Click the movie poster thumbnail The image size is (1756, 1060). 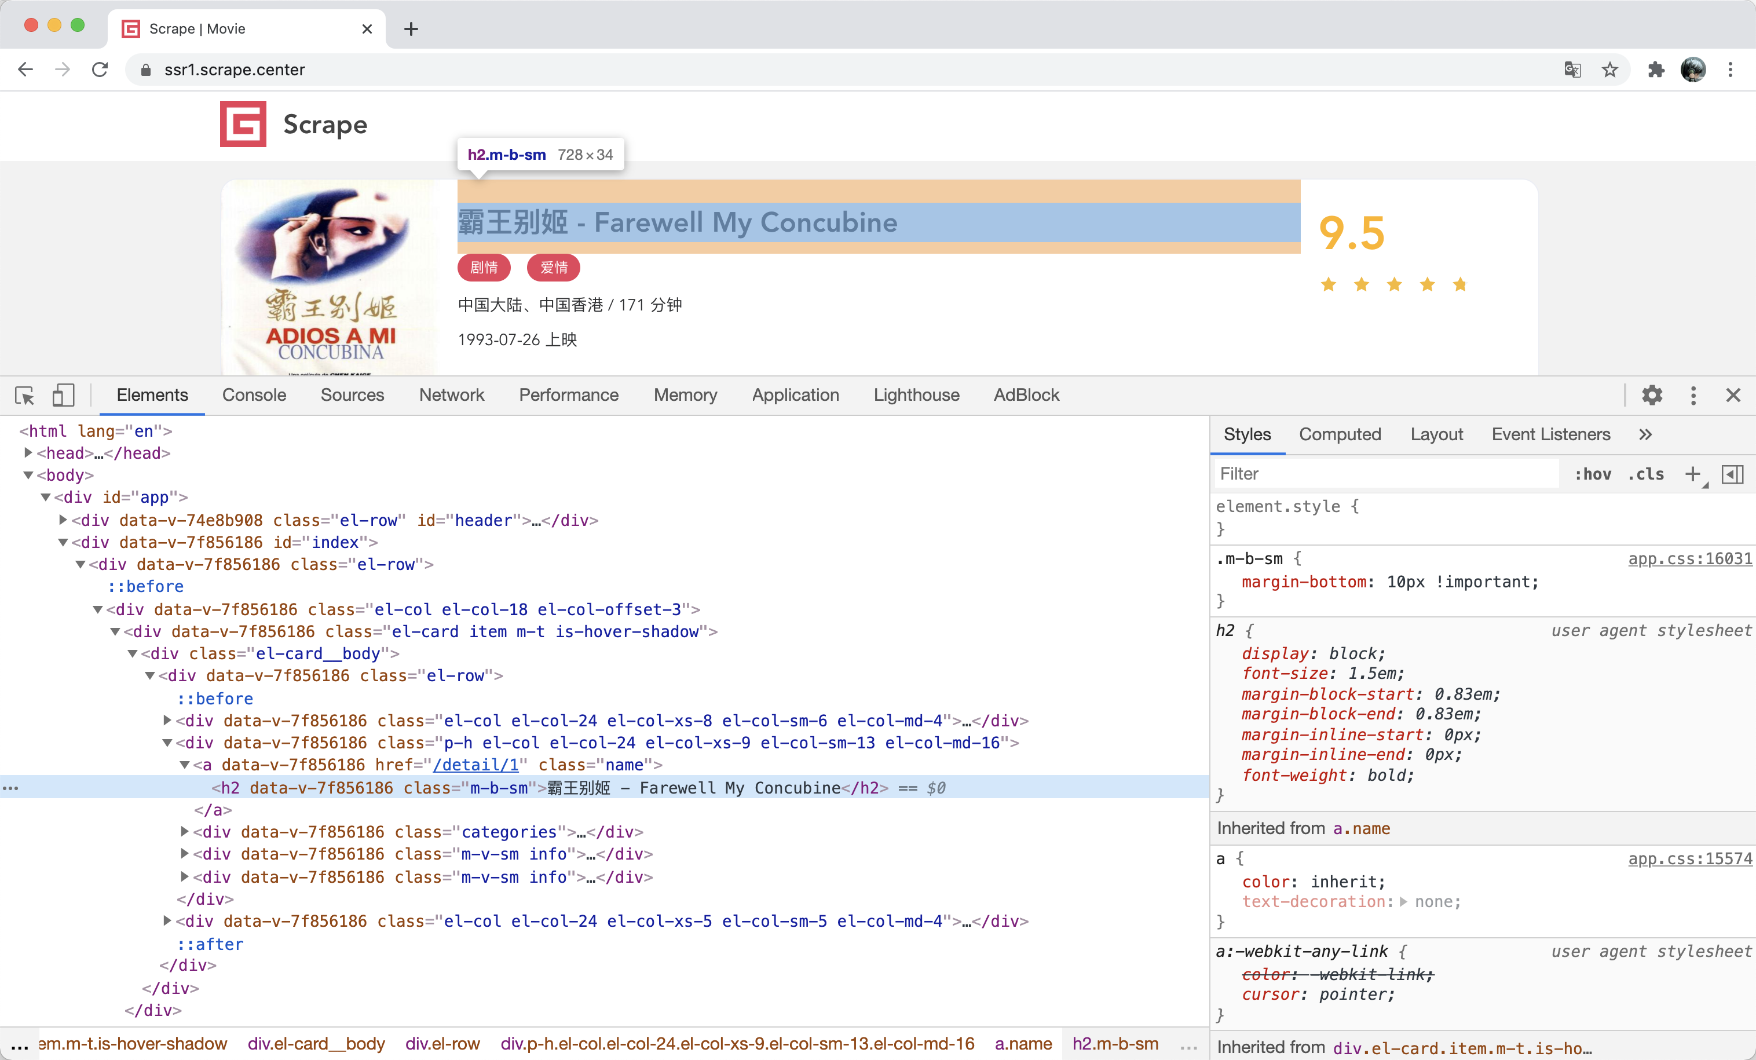tap(330, 278)
